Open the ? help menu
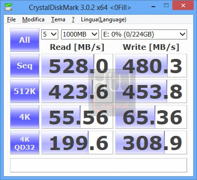 coord(73,19)
